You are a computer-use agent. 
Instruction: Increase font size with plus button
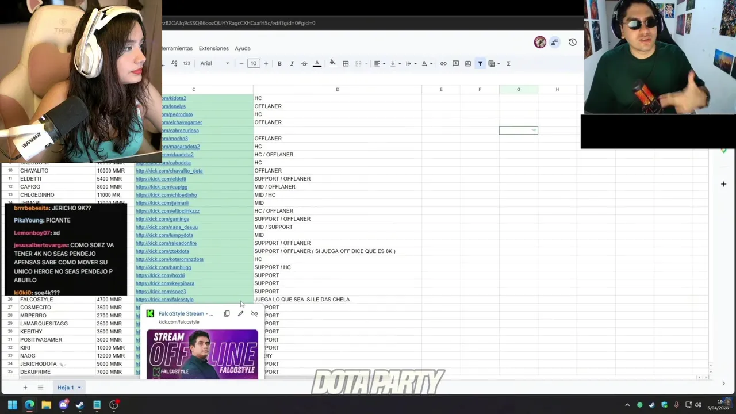tap(266, 64)
